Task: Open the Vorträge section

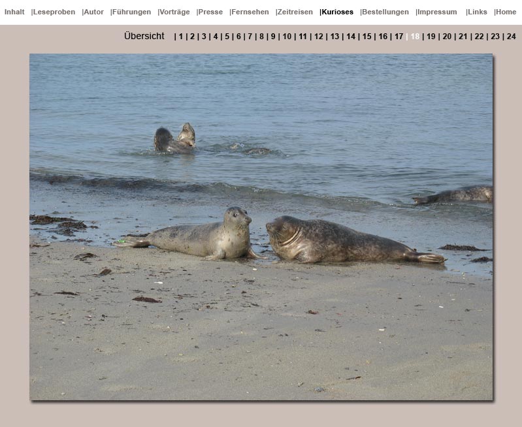Action: (175, 12)
